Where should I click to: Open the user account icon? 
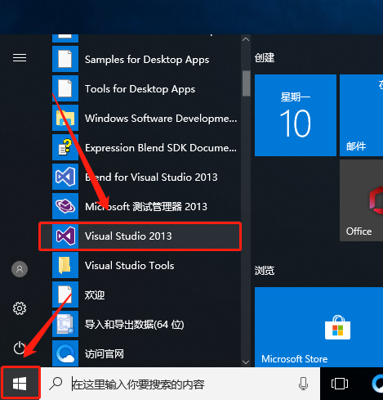[20, 269]
